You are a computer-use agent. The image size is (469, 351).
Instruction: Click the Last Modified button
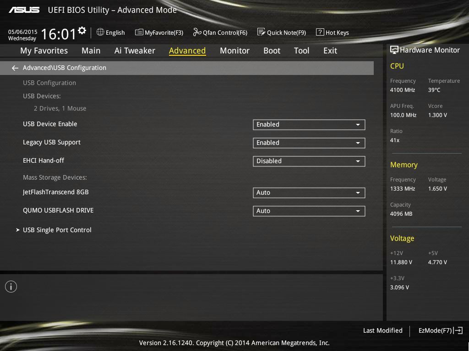382,330
